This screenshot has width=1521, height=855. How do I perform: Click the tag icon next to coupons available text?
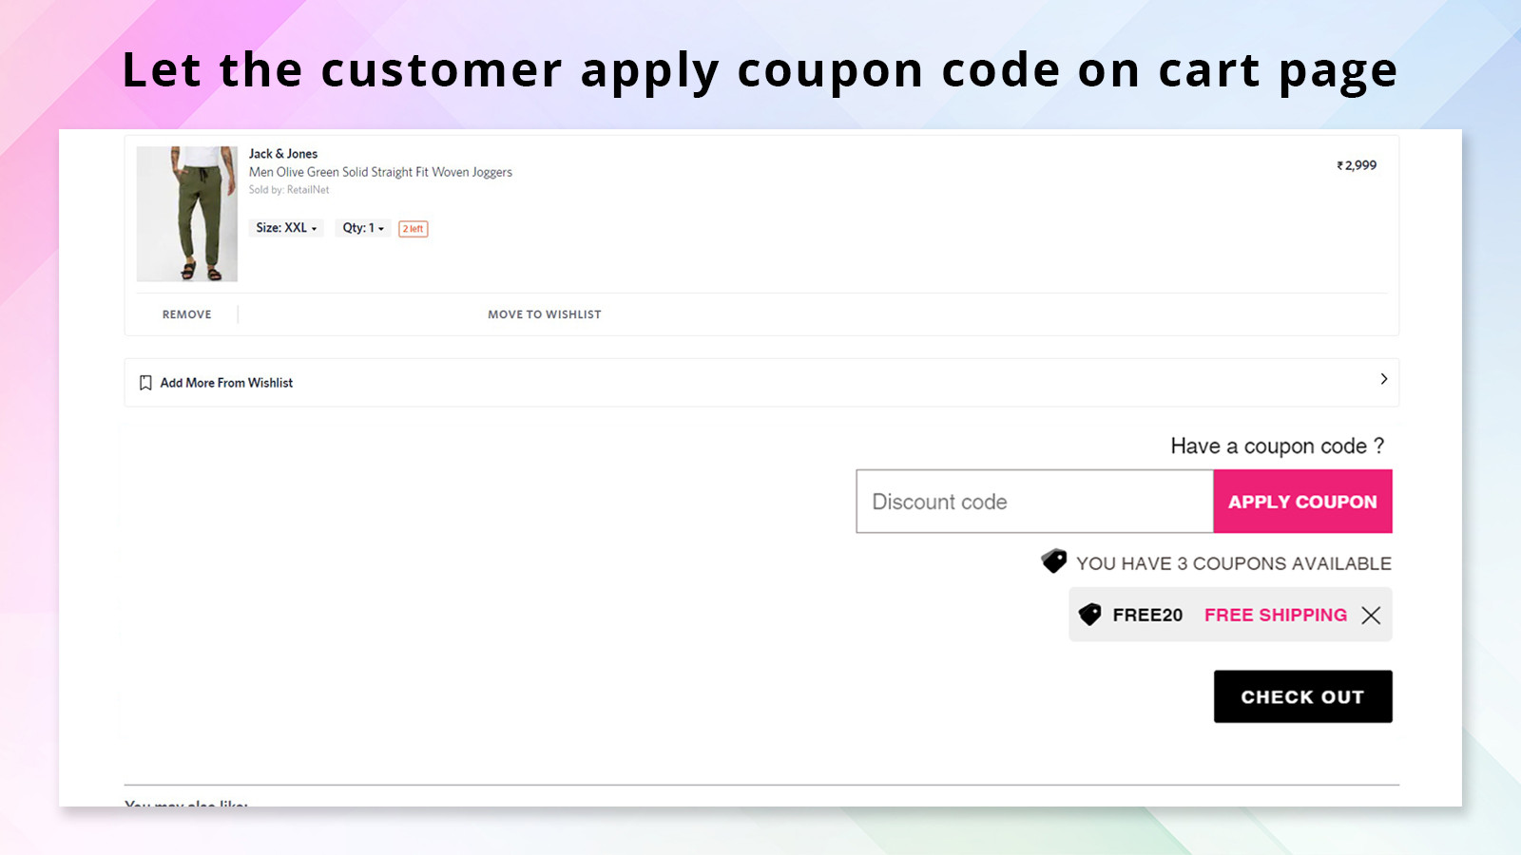click(1053, 561)
